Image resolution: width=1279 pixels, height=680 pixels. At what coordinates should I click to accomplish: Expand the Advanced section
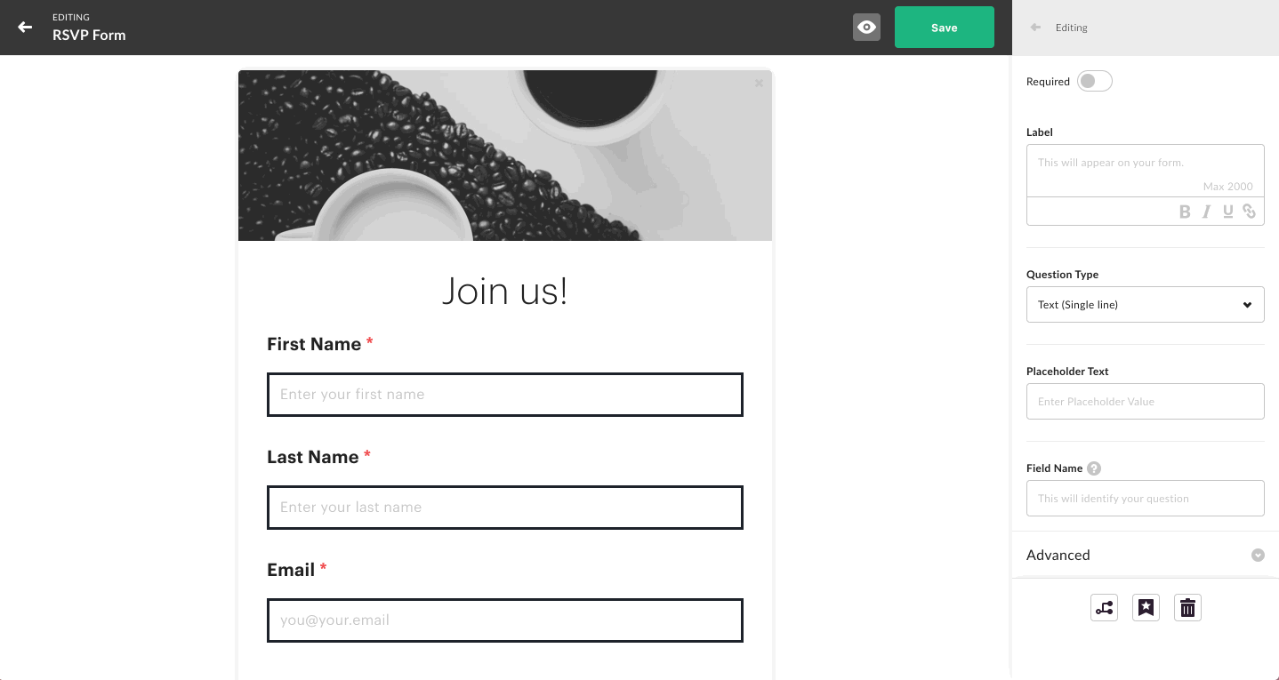pyautogui.click(x=1146, y=555)
